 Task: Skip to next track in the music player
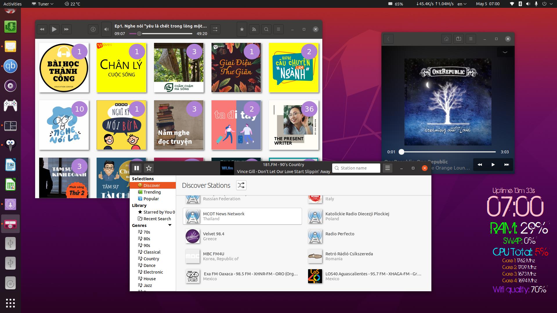[x=507, y=165]
